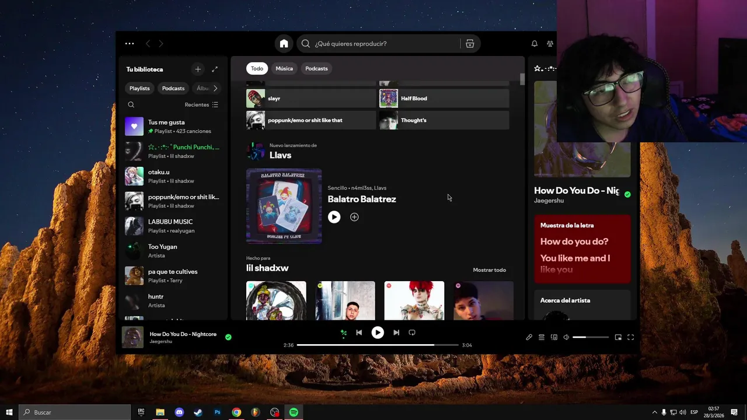The image size is (747, 420).
Task: Open Discord from taskbar
Action: pos(179,412)
